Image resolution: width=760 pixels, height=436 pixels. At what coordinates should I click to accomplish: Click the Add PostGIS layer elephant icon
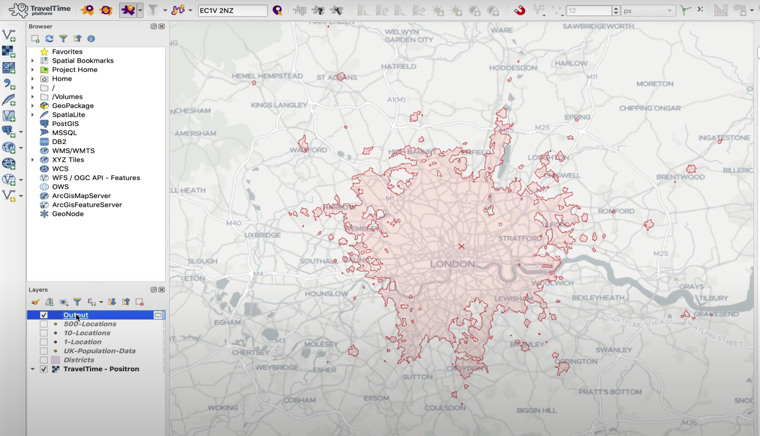click(8, 131)
